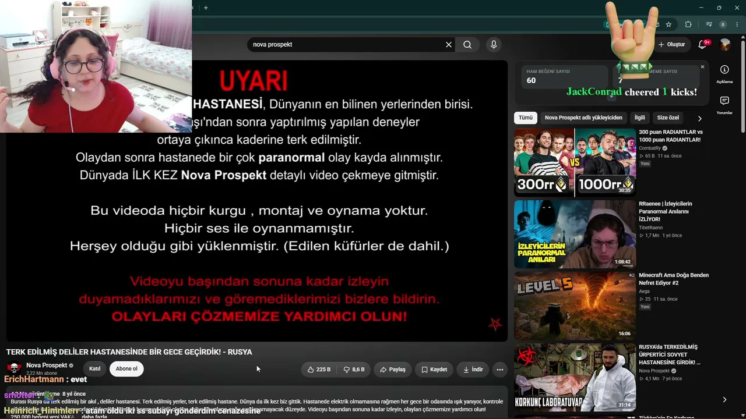
Task: Show more filter chips with right arrow
Action: 700,118
